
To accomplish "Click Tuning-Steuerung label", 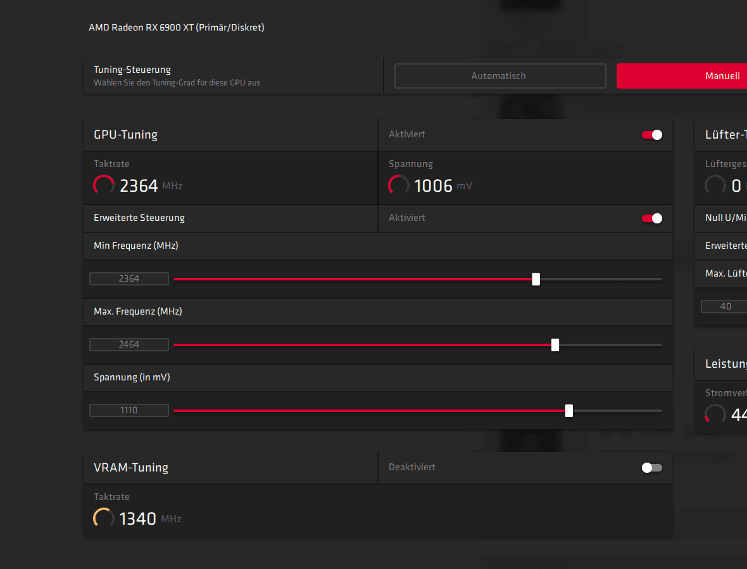I will point(132,70).
